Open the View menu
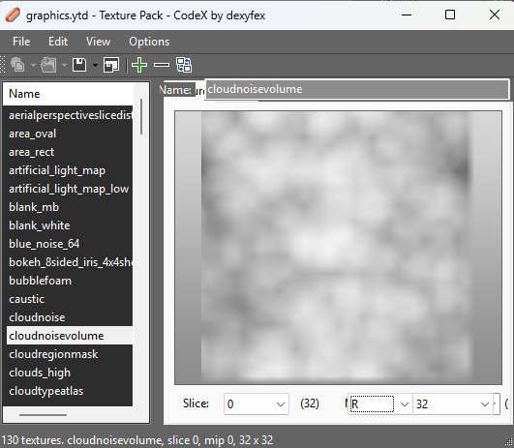The image size is (514, 448). click(98, 42)
